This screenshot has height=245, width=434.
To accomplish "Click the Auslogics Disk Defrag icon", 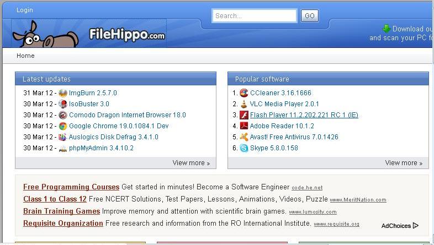I will click(63, 137).
